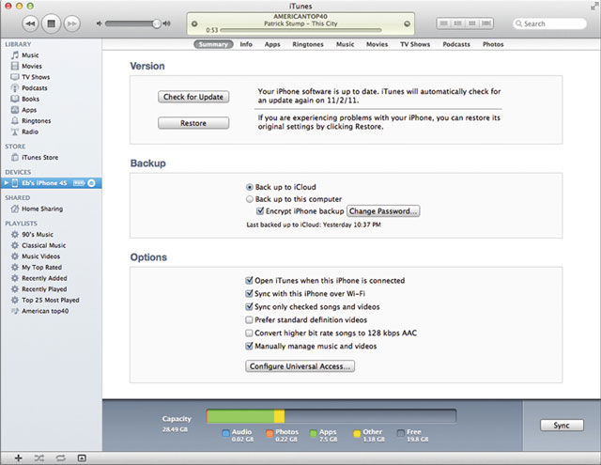Screen dimensions: 601x465
Task: Toggle shuffle icon in bottom bar
Action: (x=39, y=457)
